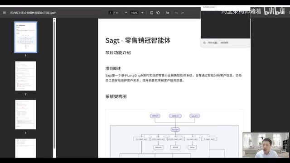Click the zoom out minus icon
This screenshot has height=163, width=290.
(126, 13)
